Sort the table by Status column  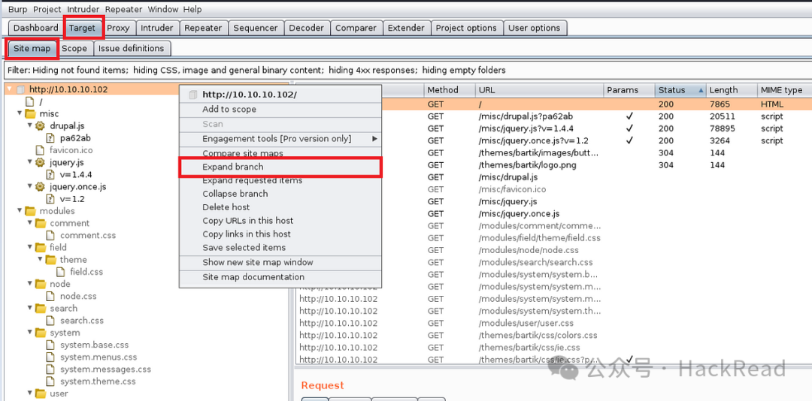coord(680,90)
